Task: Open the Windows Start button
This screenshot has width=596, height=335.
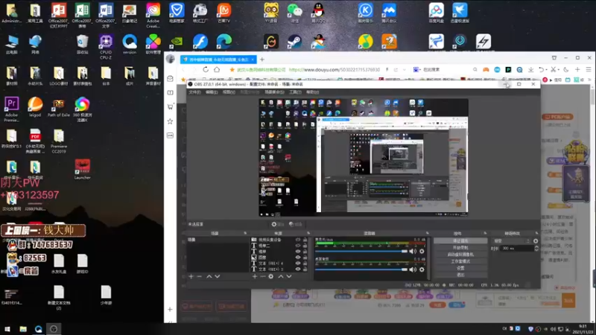Action: 7,329
